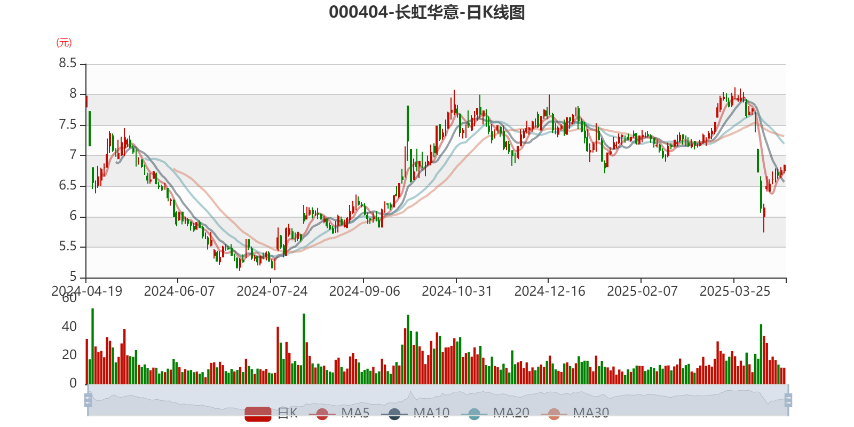Click the MA10 dark legend marker

(394, 414)
